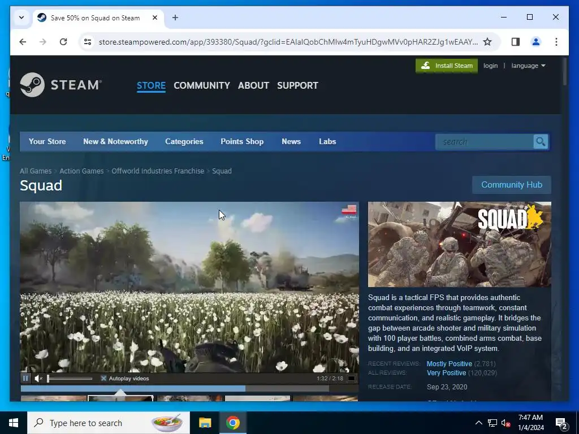Open a new Chrome tab
Viewport: 579px width, 434px height.
click(175, 18)
